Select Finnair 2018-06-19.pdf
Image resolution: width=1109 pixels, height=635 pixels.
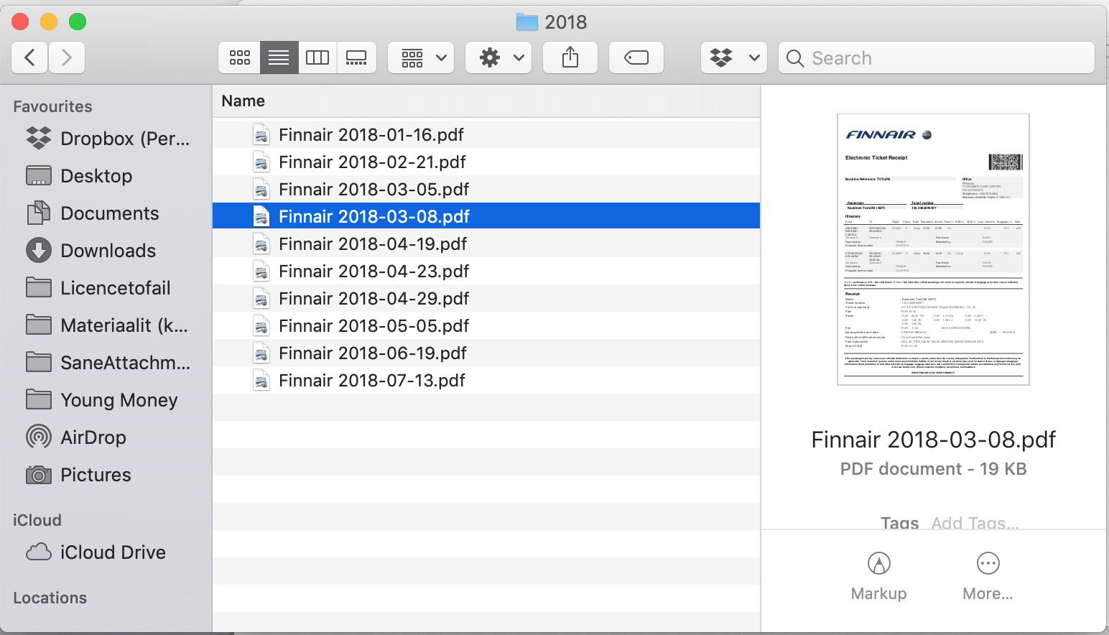pos(486,353)
